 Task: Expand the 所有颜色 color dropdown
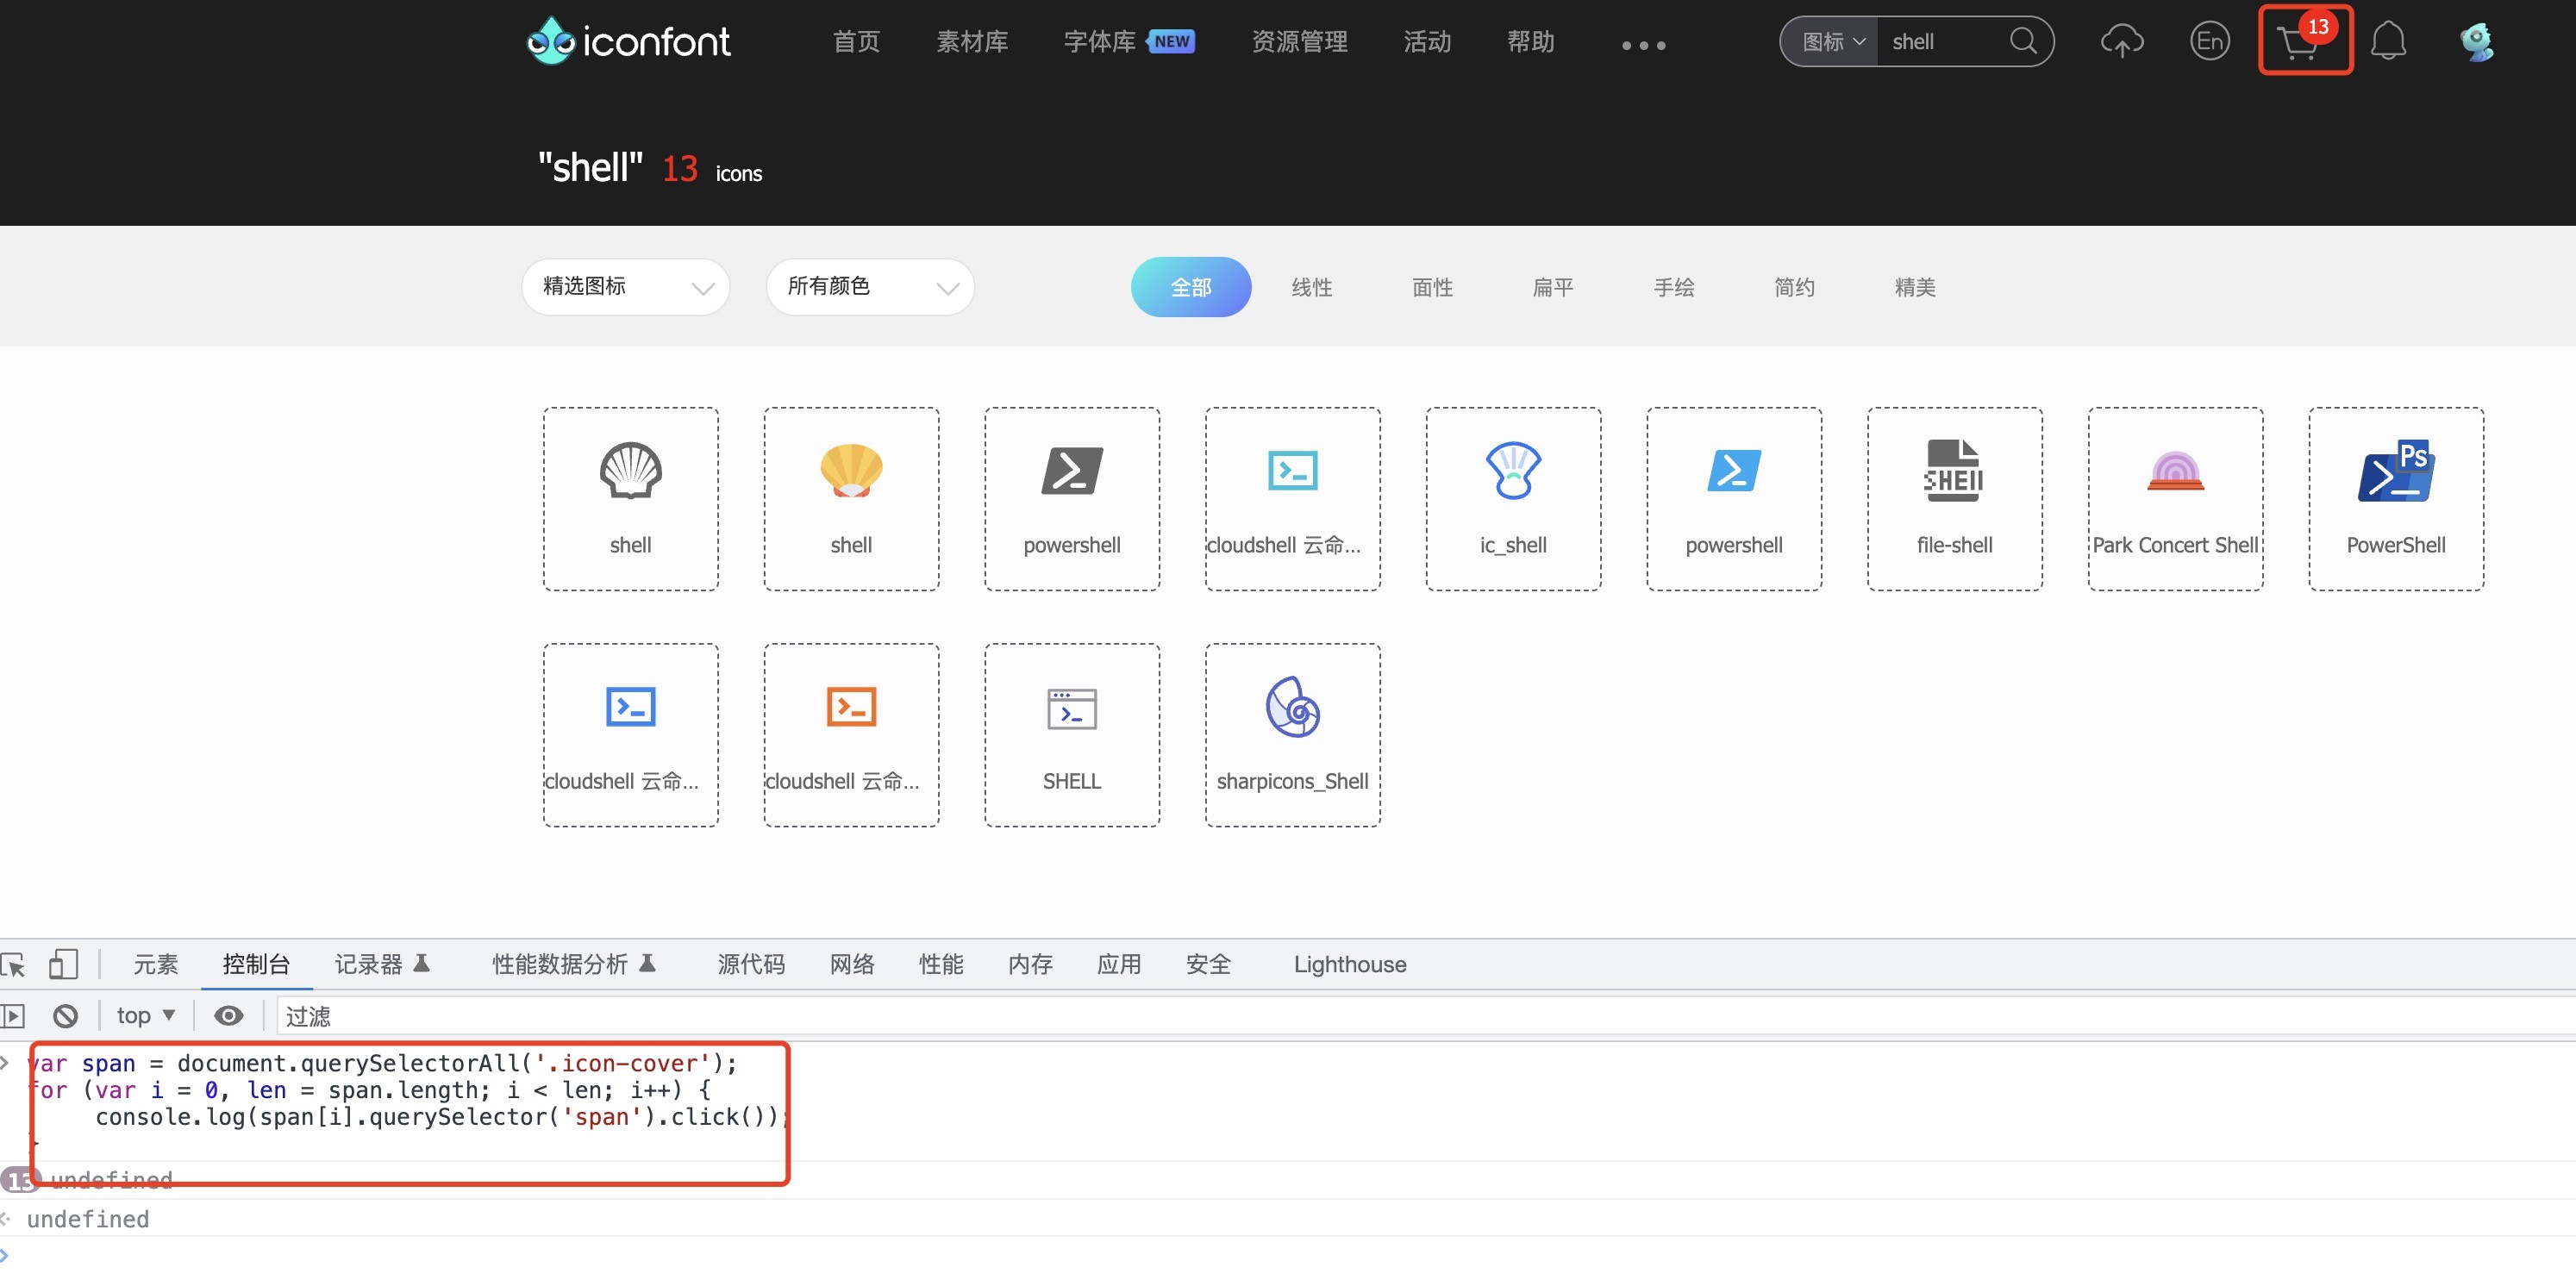tap(869, 287)
